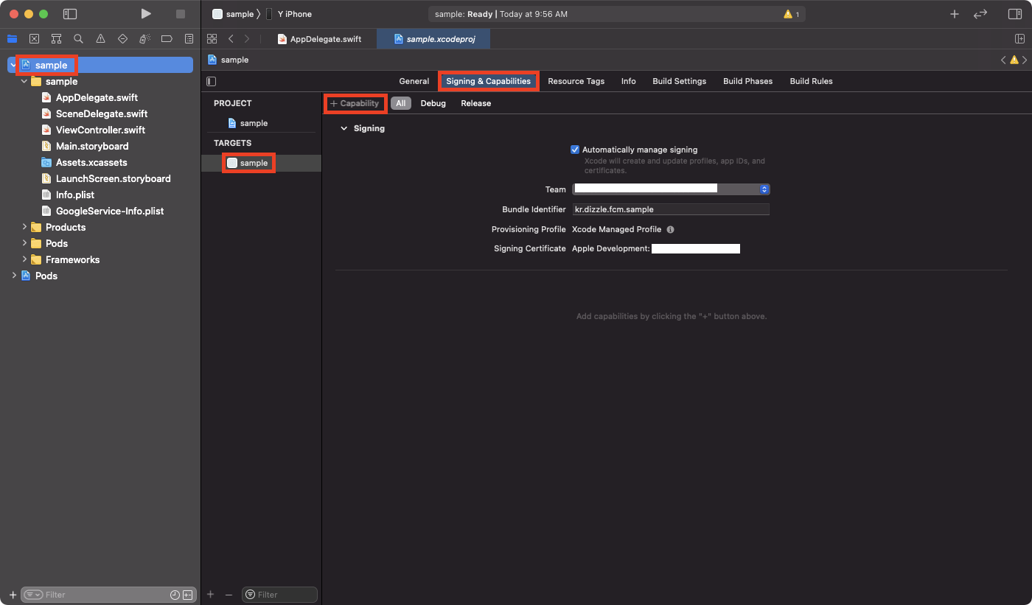Viewport: 1032px width, 605px height.
Task: Uncheck Automatically manage signing
Action: click(575, 150)
